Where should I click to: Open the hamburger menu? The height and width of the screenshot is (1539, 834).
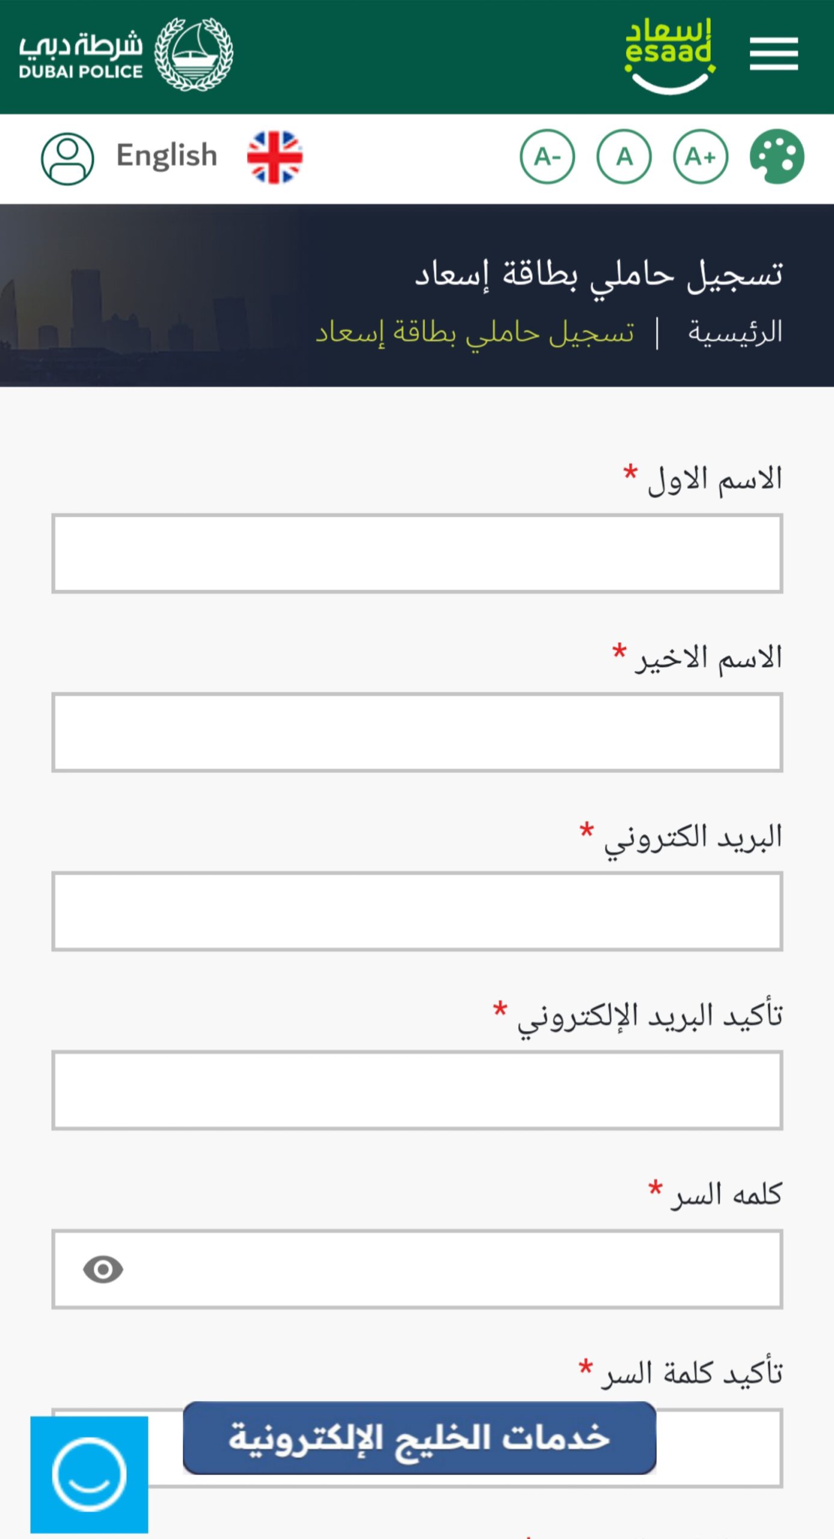(773, 54)
